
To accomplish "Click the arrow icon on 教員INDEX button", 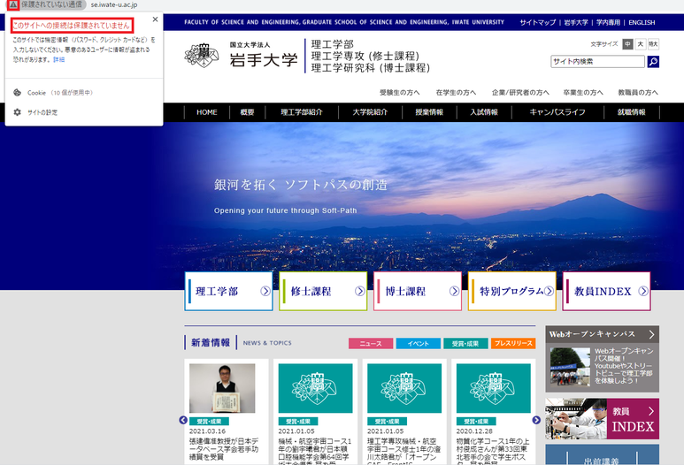I will click(643, 291).
